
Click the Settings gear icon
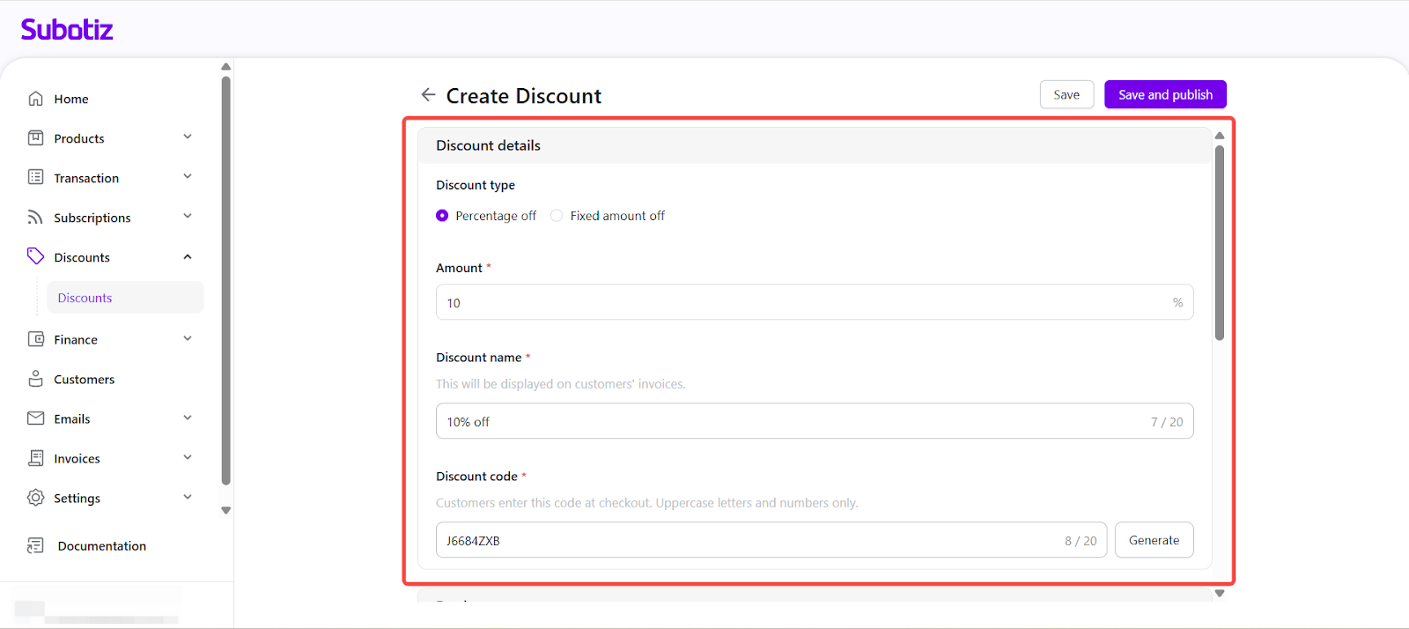[x=35, y=498]
